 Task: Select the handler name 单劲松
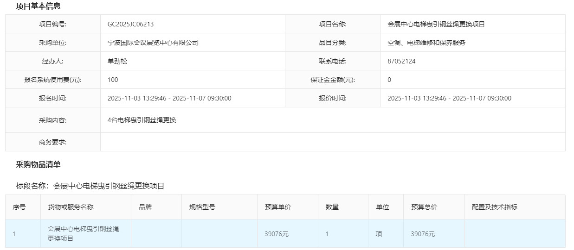pyautogui.click(x=117, y=61)
